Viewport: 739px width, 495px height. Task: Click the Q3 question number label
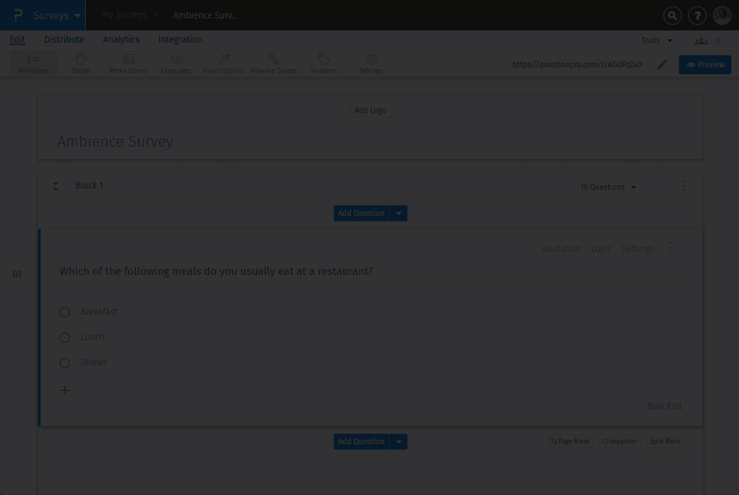(17, 274)
